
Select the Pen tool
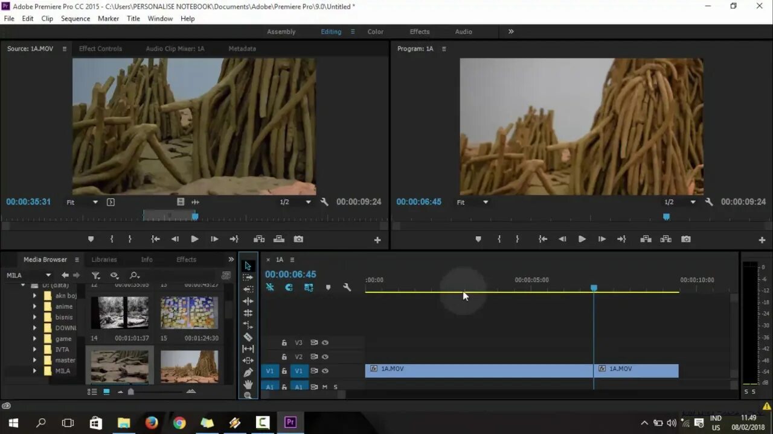pyautogui.click(x=248, y=373)
